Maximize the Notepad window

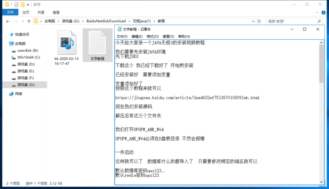[x=304, y=29]
